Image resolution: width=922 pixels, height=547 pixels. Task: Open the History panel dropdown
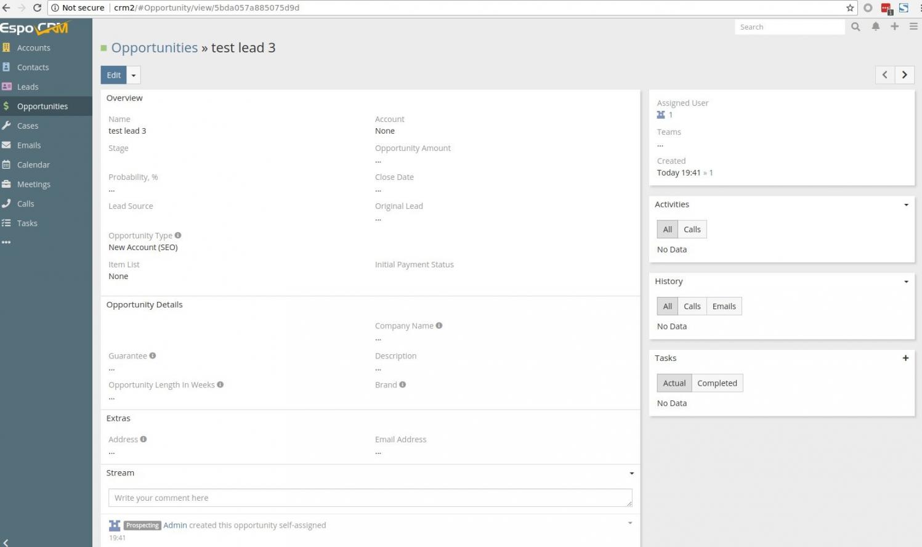coord(906,282)
